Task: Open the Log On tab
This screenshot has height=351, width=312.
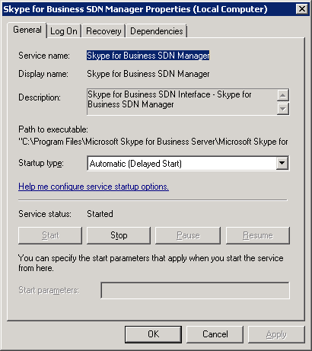Action: coord(64,31)
